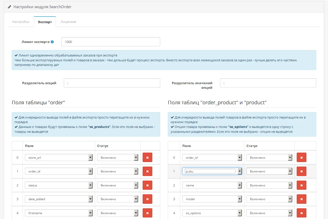Click the help icon next to Лимит экспорта
The width and height of the screenshot is (328, 219).
[x=52, y=42]
